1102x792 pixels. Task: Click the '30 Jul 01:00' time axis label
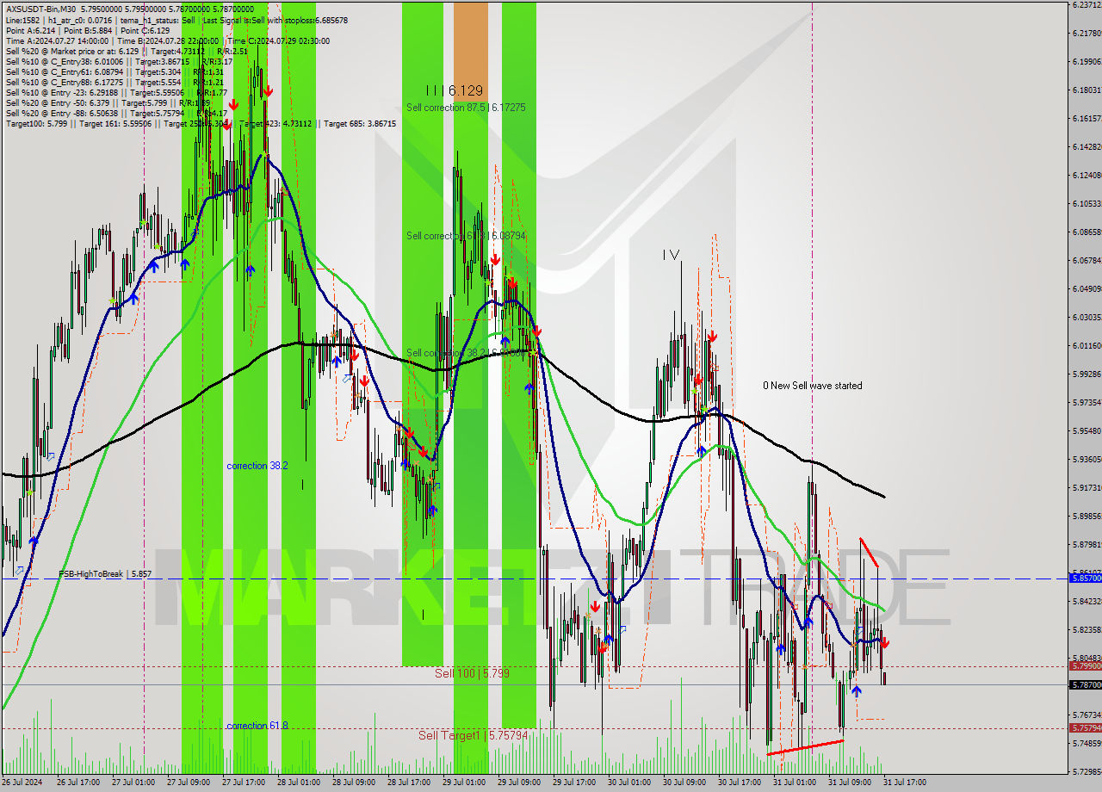point(628,783)
